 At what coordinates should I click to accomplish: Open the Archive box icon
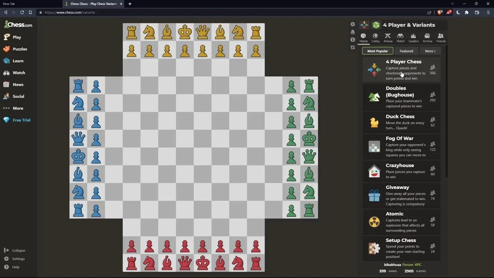[x=427, y=38]
